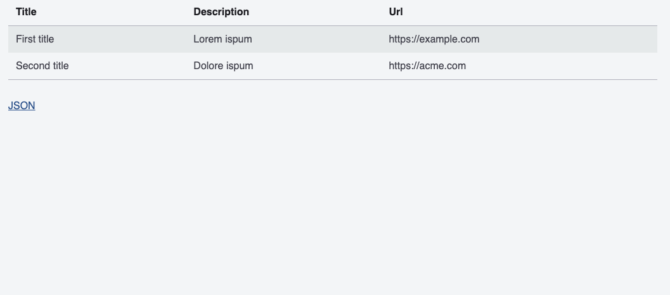Click the https://example.com URL text
The width and height of the screenshot is (670, 295).
pyautogui.click(x=434, y=39)
